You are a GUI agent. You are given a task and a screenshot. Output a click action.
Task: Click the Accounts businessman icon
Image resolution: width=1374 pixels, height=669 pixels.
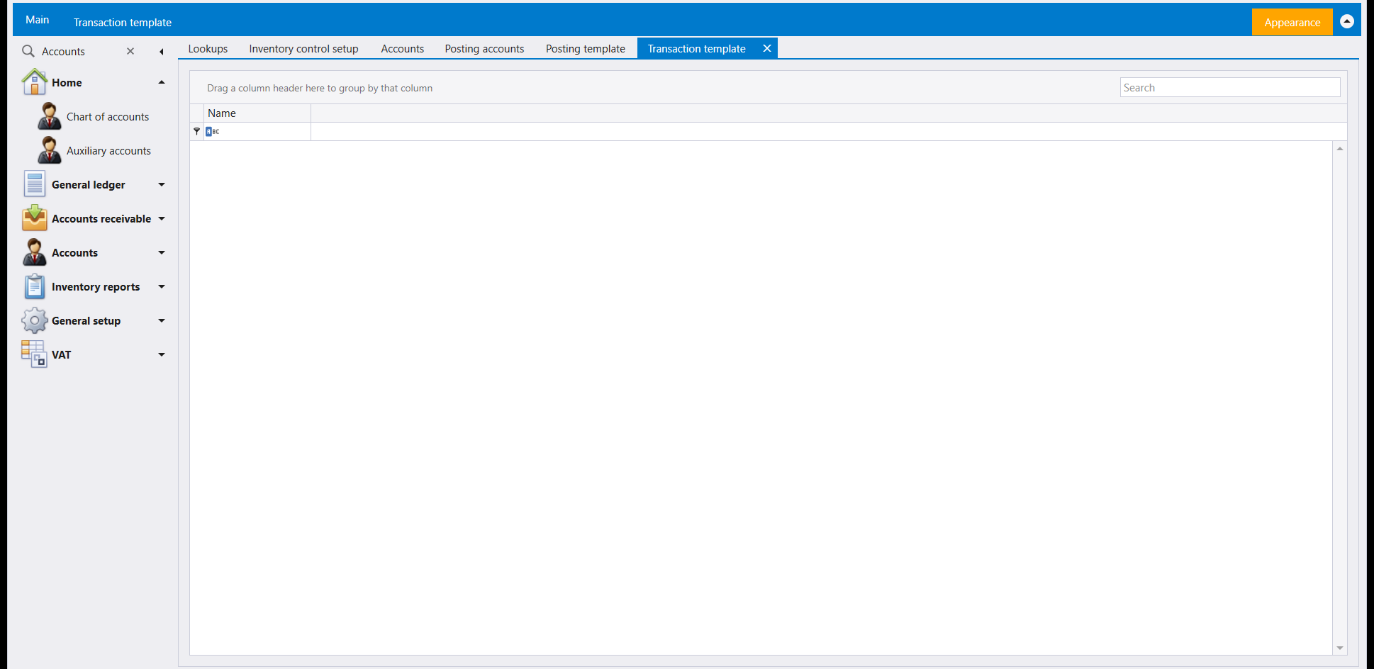[x=34, y=252]
